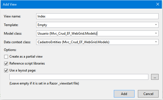Click the Template combo box text Empty

(42, 25)
